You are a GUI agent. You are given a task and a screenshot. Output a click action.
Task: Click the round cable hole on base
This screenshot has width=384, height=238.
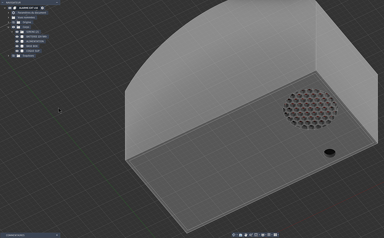(329, 153)
